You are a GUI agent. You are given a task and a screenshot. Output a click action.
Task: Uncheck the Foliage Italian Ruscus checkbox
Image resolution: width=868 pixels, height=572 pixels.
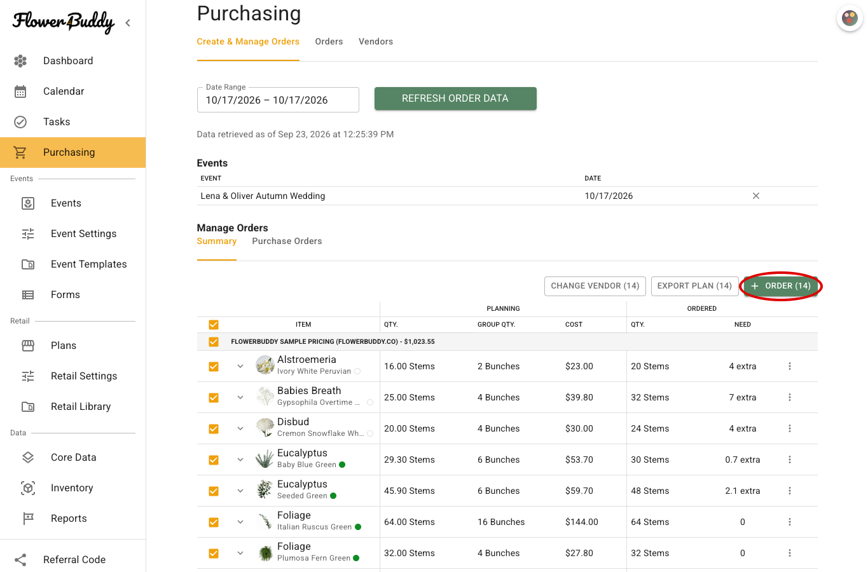pyautogui.click(x=214, y=522)
